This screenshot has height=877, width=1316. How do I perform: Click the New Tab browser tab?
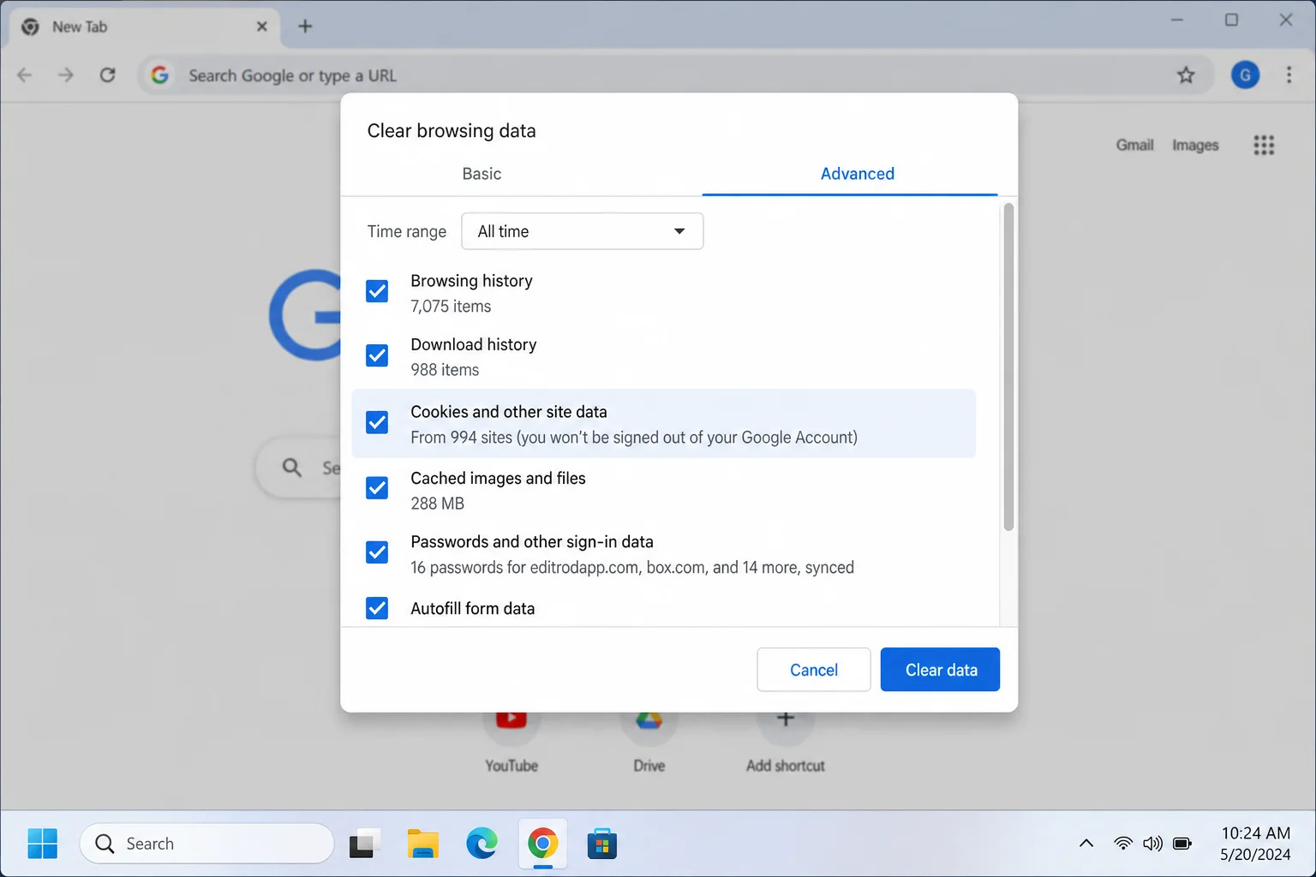[146, 27]
